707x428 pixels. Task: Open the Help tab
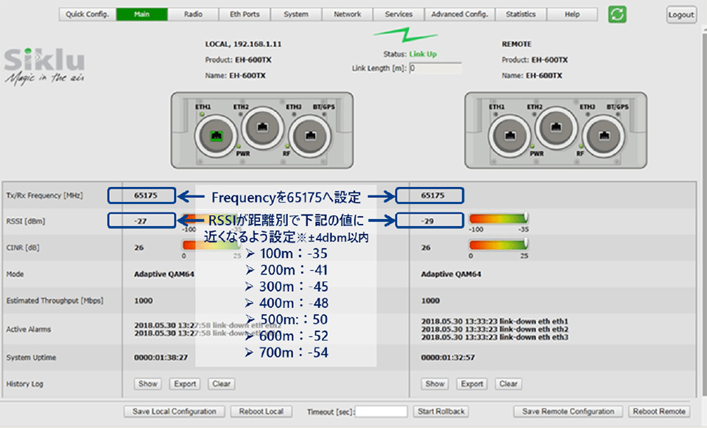(x=572, y=15)
